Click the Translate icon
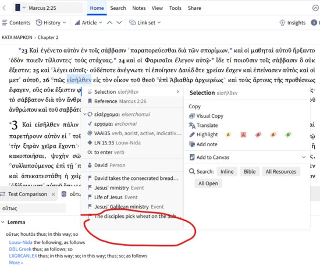 click(192, 125)
